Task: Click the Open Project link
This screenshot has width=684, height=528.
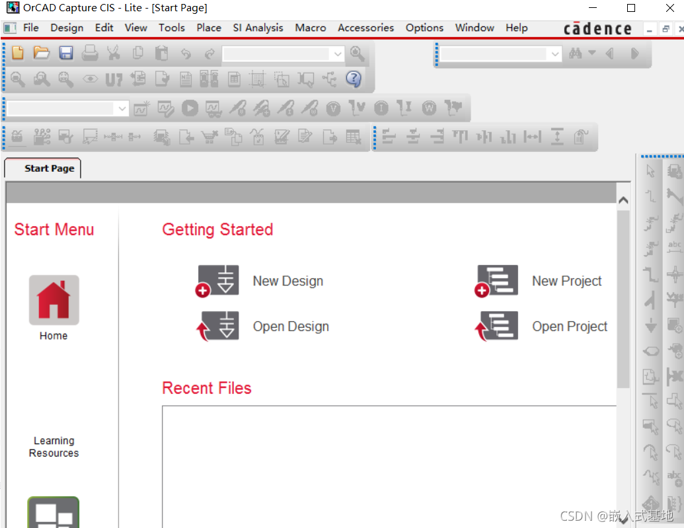Action: coord(570,326)
